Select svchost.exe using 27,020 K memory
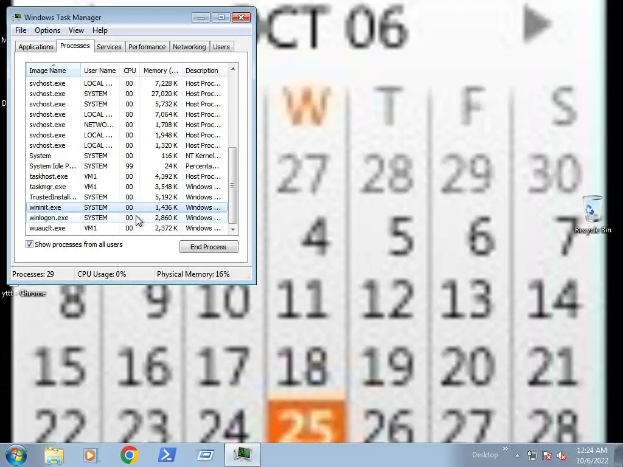 [x=127, y=94]
